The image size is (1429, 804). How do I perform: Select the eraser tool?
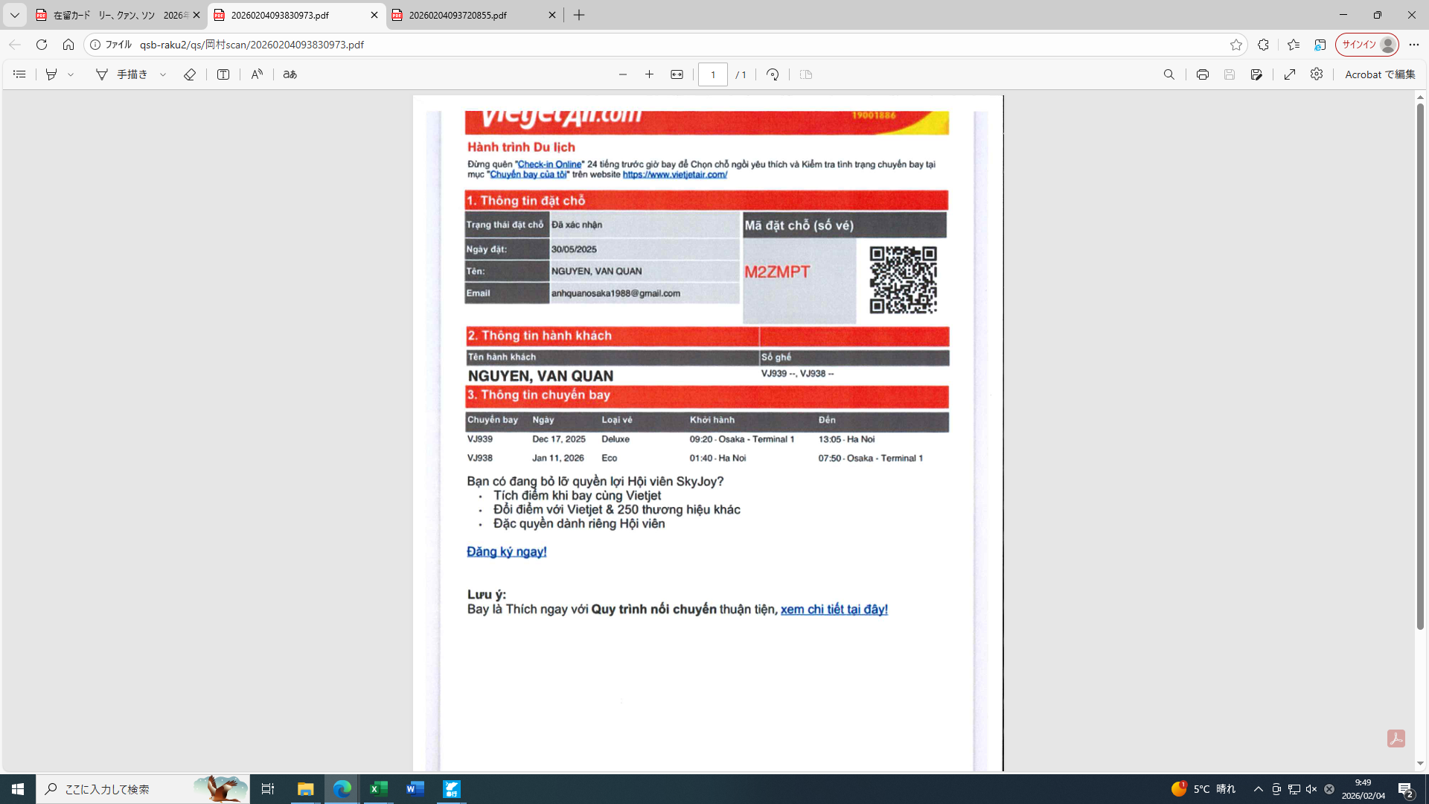[x=190, y=74]
